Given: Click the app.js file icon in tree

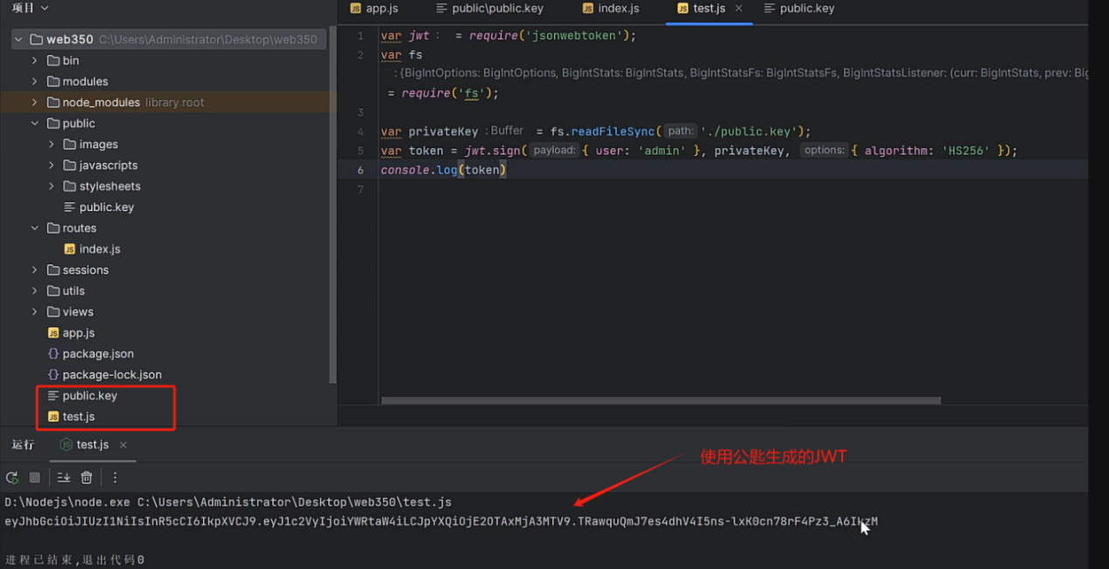Looking at the screenshot, I should pos(53,334).
